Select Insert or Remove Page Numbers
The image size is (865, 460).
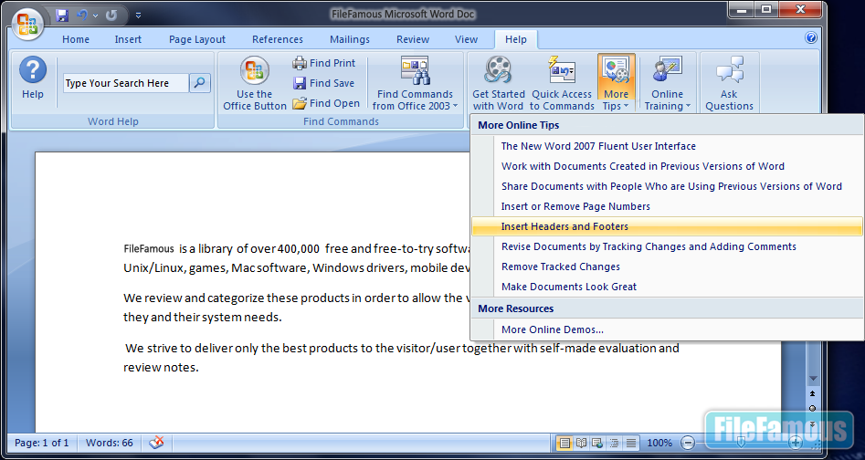[x=667, y=206]
